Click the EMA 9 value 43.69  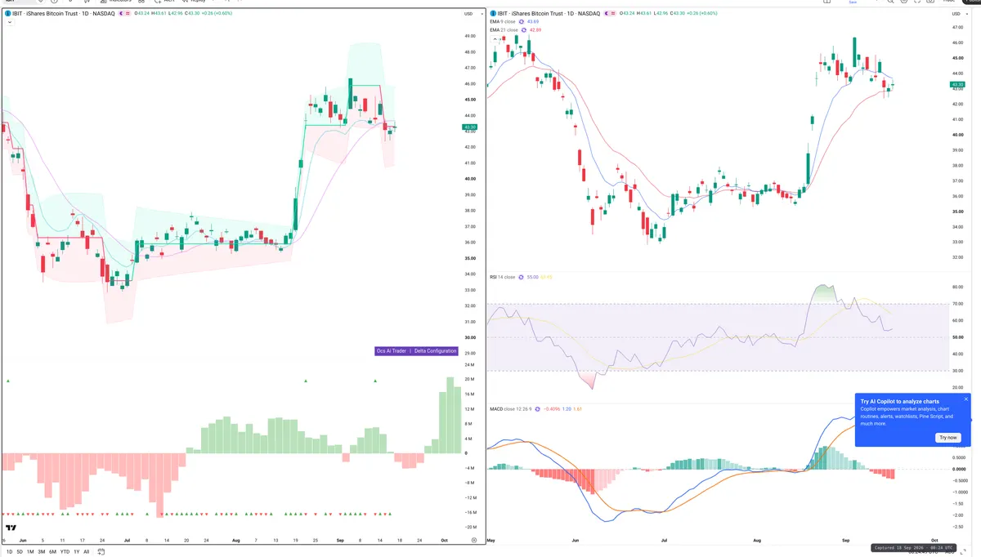[533, 22]
